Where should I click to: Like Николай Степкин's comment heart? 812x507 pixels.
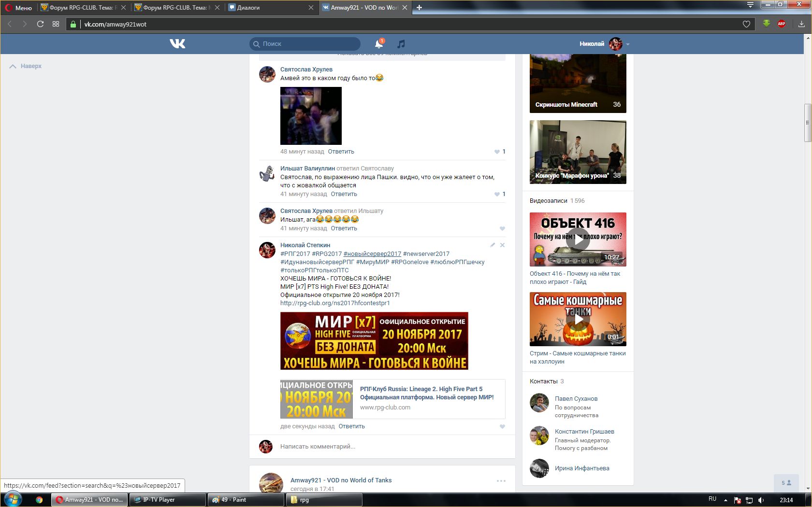[x=502, y=426]
